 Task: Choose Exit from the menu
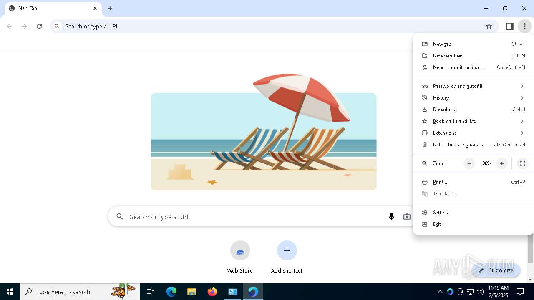point(473,224)
